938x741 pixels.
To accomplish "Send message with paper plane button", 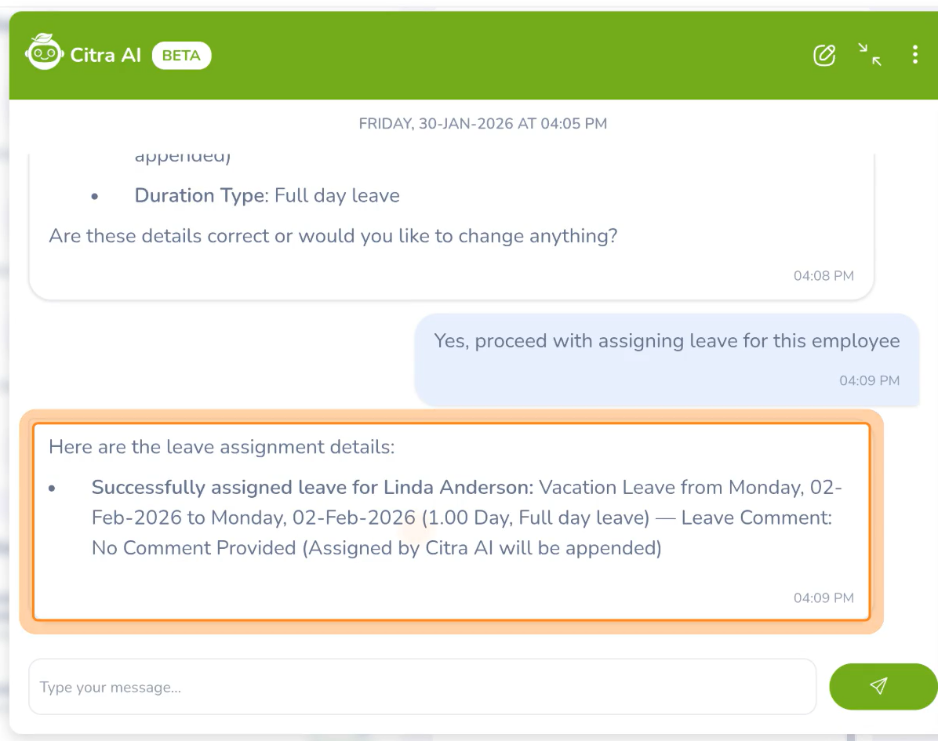I will 879,686.
